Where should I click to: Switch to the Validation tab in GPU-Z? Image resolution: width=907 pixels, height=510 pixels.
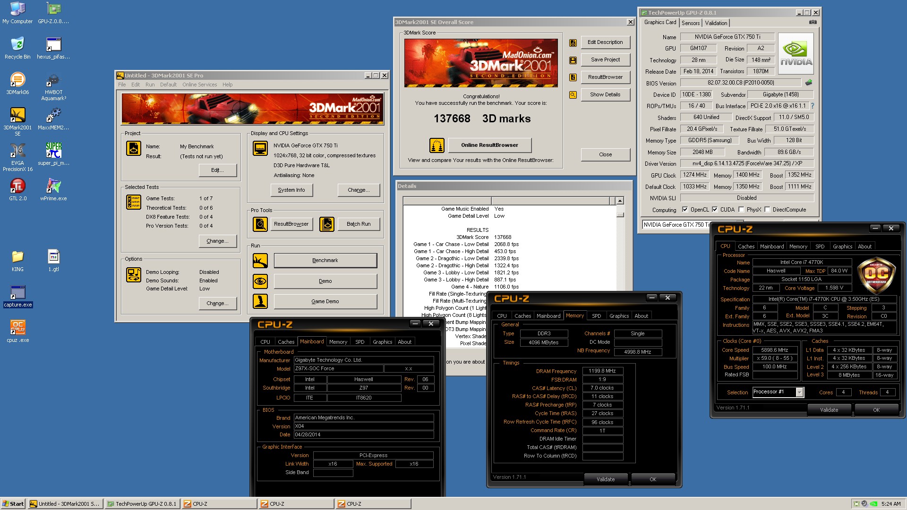coord(716,23)
